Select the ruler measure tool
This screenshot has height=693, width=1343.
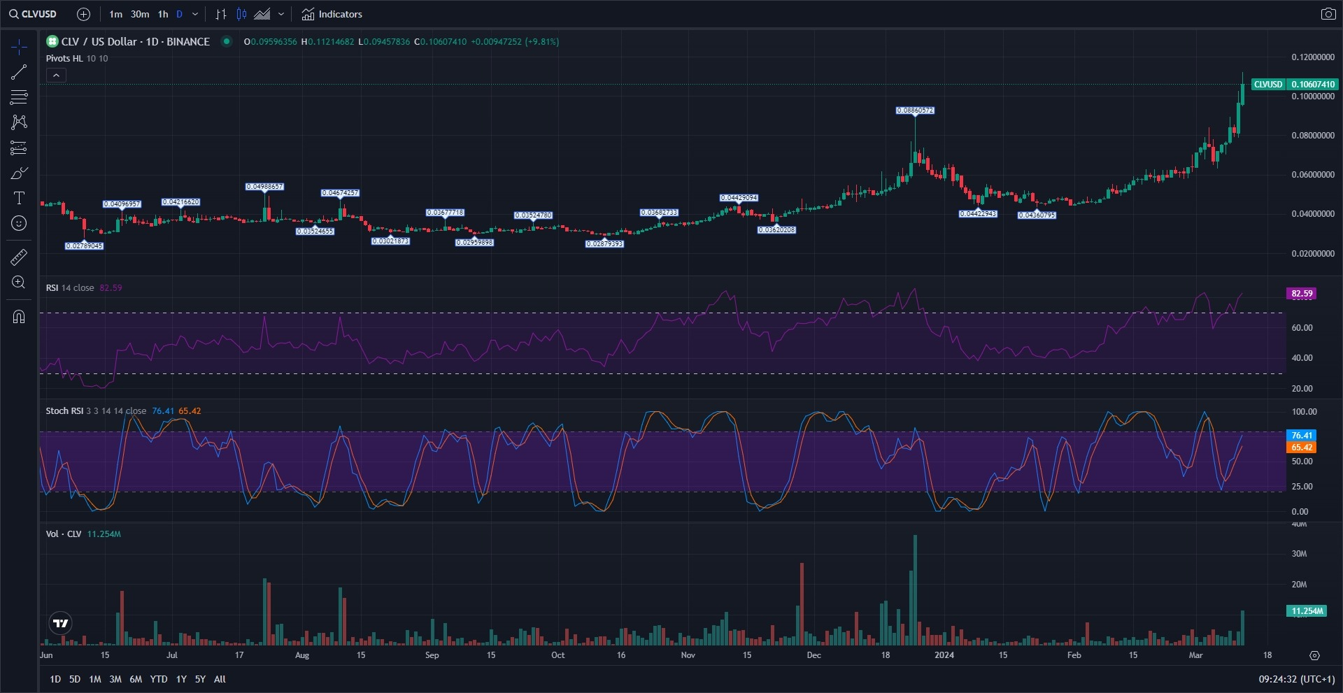pyautogui.click(x=19, y=257)
